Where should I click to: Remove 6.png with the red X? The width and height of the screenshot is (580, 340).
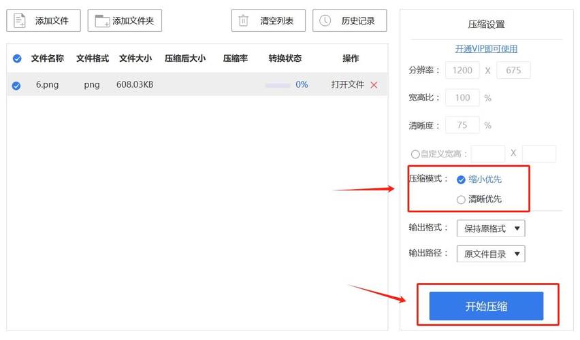[374, 85]
